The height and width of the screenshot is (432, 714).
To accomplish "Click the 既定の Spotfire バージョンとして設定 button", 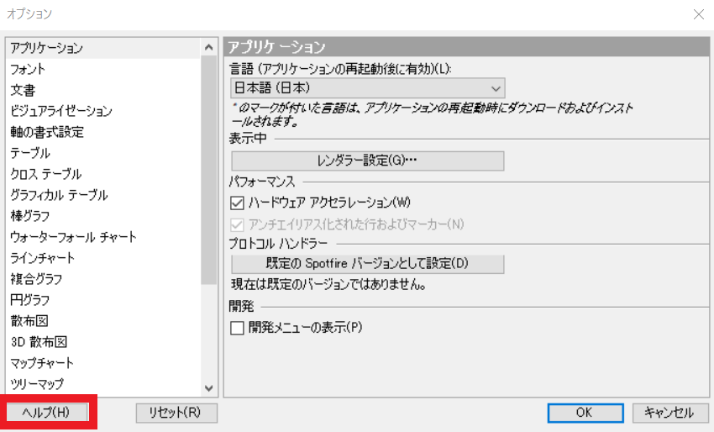I will coord(368,263).
